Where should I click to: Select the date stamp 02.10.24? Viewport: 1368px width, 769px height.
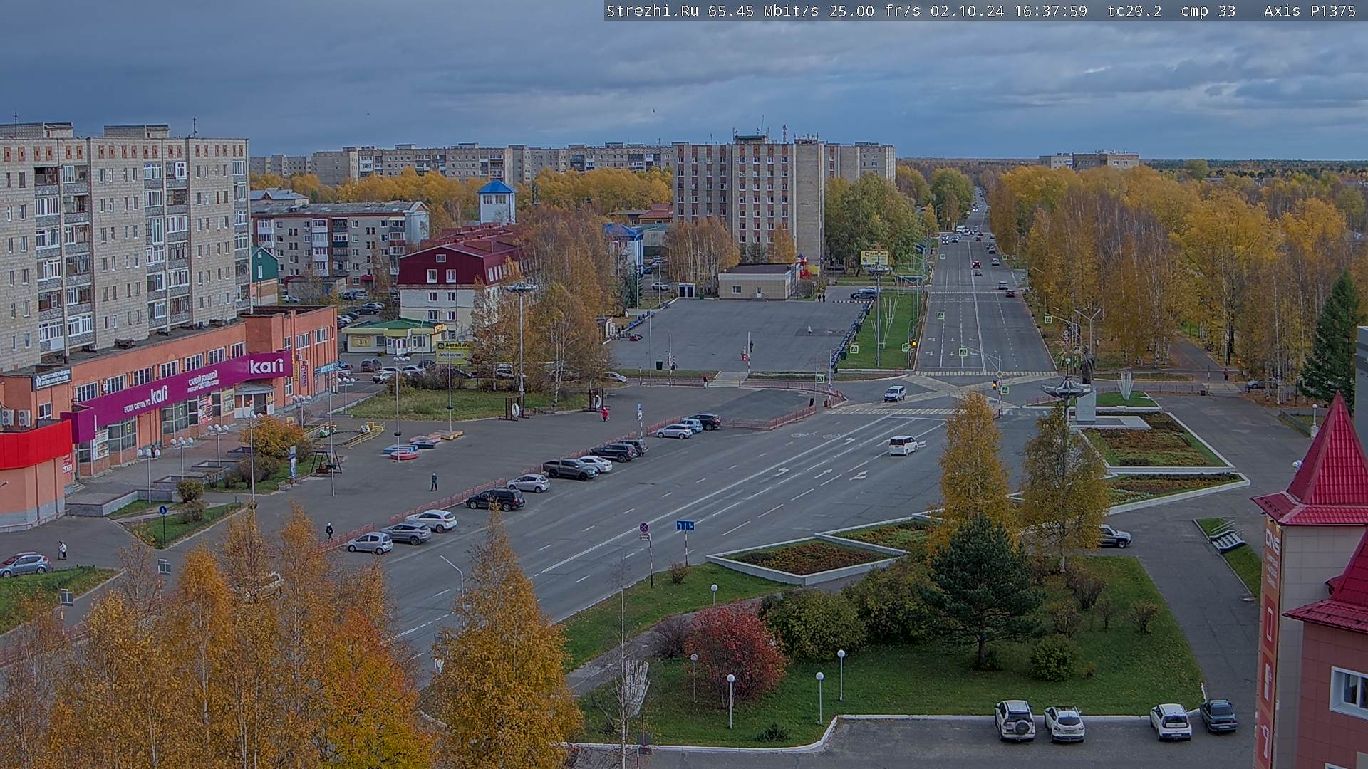coord(966,11)
